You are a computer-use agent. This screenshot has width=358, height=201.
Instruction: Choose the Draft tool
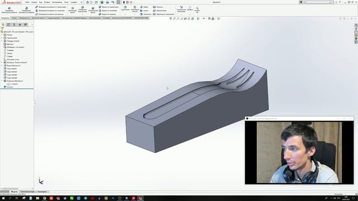coord(144,11)
